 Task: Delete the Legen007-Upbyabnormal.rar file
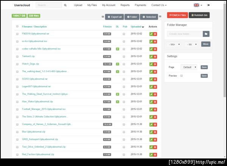(x=155, y=87)
